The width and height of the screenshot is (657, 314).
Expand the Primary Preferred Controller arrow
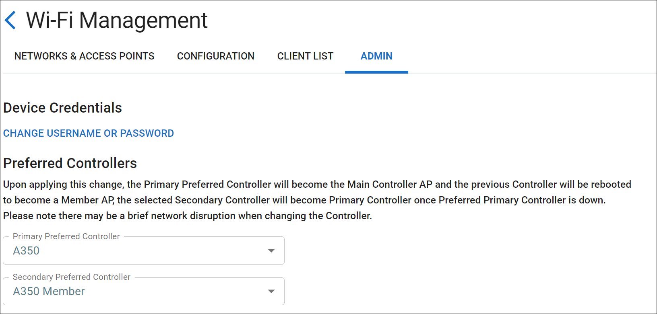click(x=271, y=251)
